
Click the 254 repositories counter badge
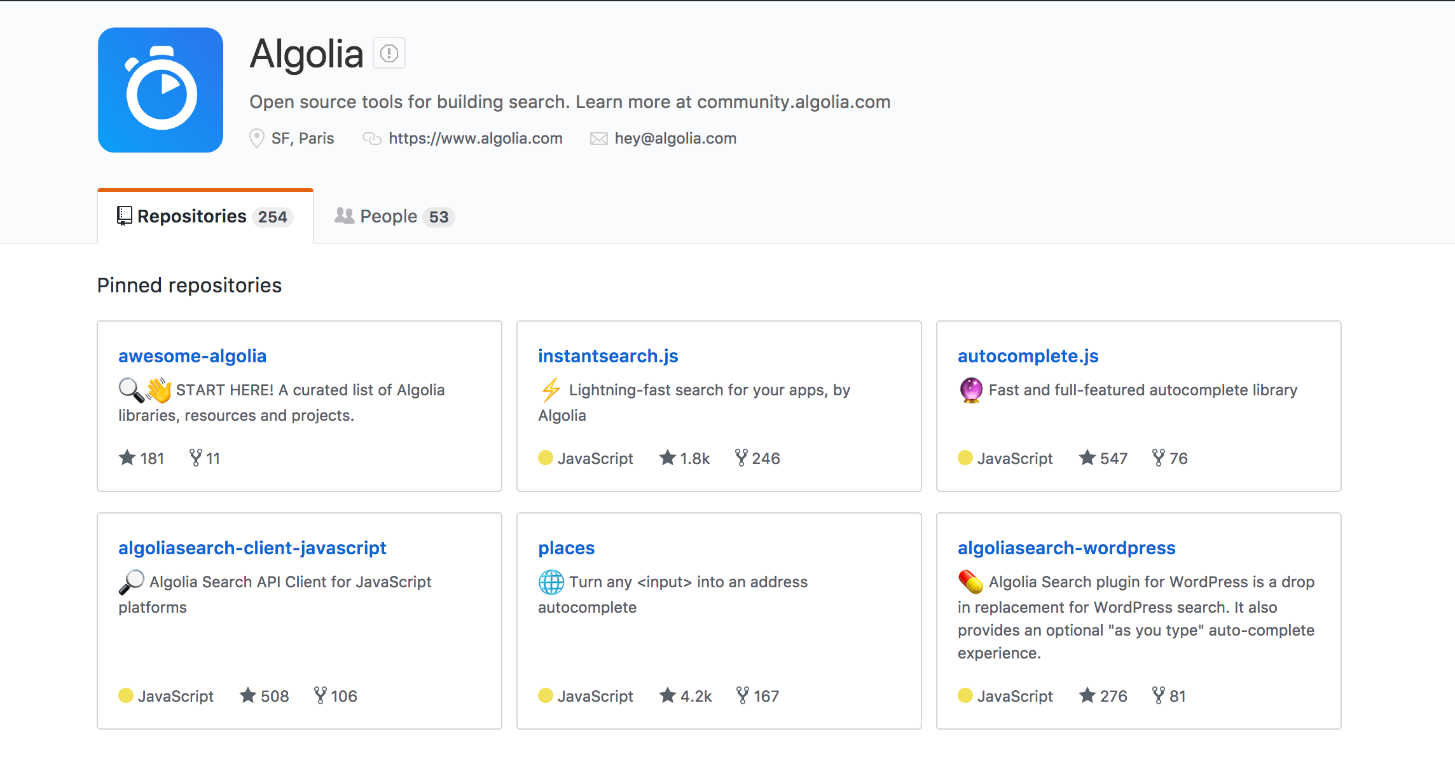[272, 217]
